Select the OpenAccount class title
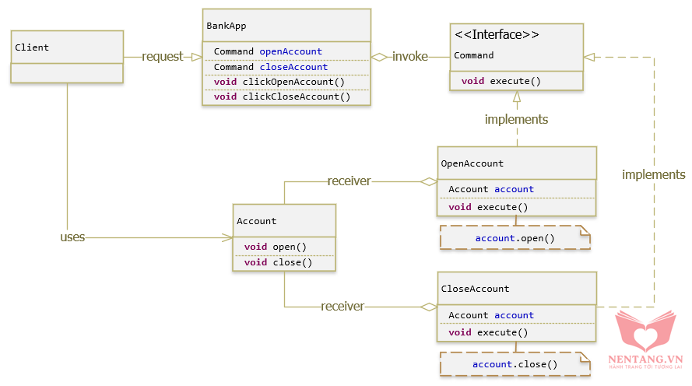 [x=472, y=163]
